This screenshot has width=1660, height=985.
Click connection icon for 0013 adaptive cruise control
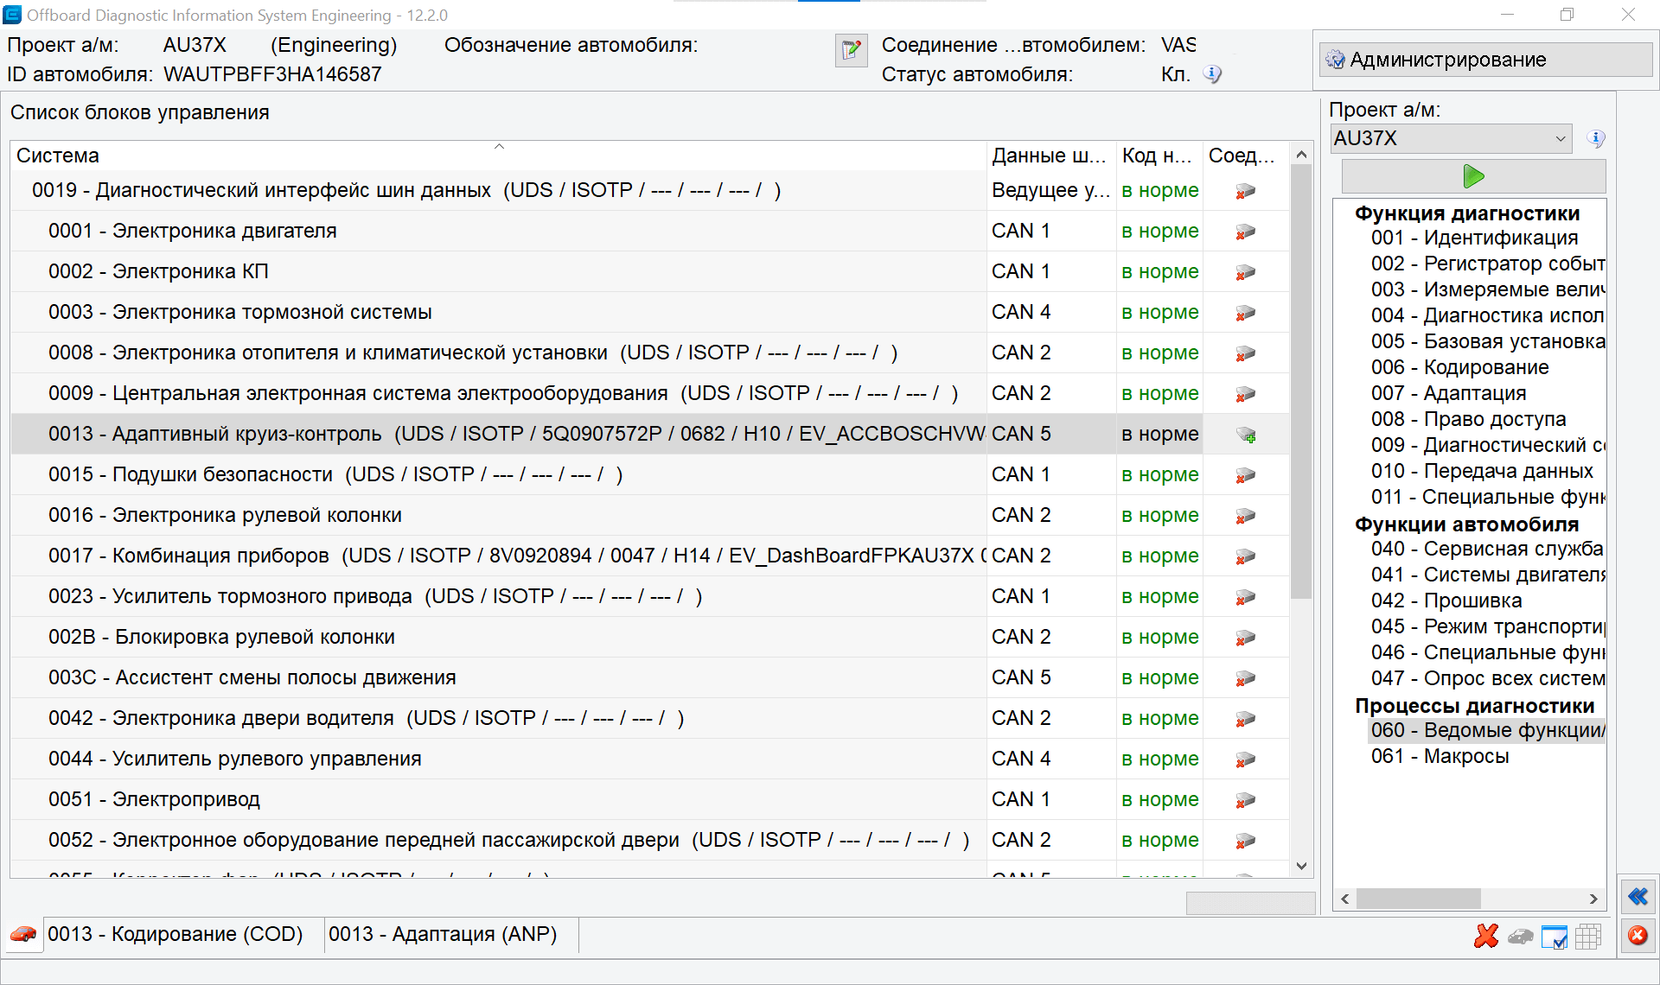pos(1245,435)
